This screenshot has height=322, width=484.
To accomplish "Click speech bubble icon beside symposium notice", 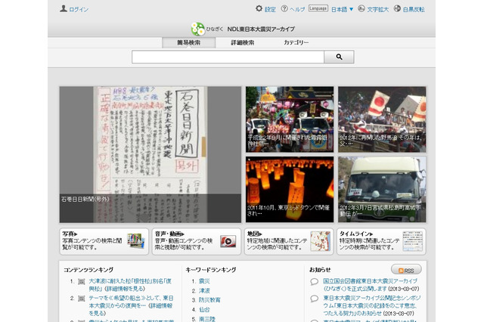I will [x=315, y=299].
